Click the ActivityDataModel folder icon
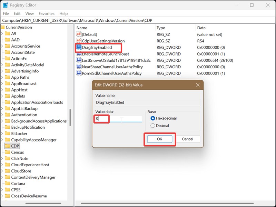Viewport: 276px width, 207px height. click(7, 65)
